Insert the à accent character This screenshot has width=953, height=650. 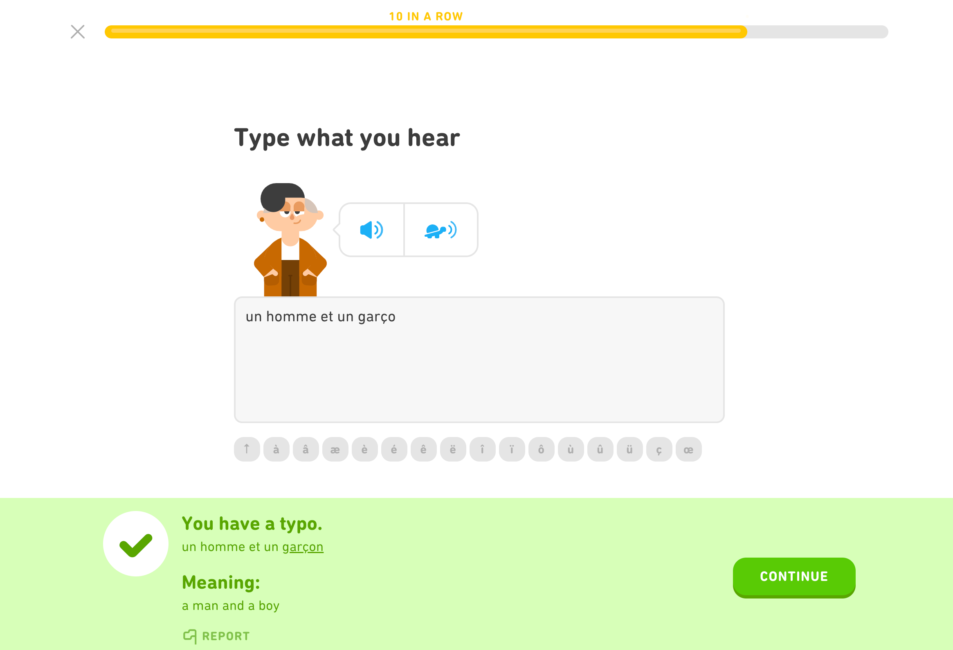[x=276, y=449]
